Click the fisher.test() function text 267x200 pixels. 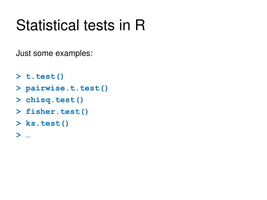[57, 112]
